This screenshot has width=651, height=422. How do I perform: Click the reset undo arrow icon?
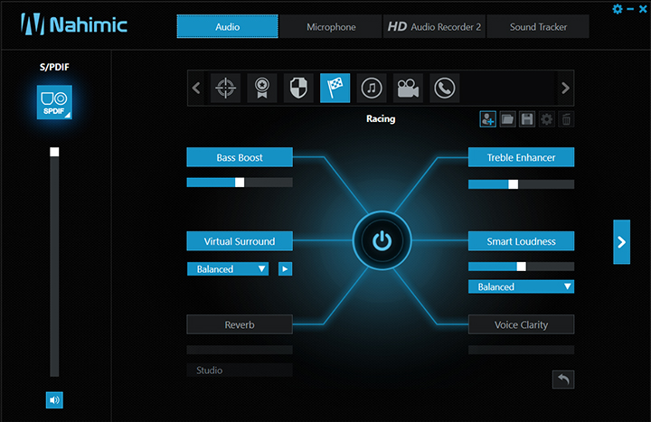point(563,380)
